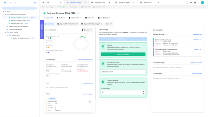The image size is (208, 117).
Task: Open Export: Alle Teilnehmer dropdown
Action: coord(67,24)
